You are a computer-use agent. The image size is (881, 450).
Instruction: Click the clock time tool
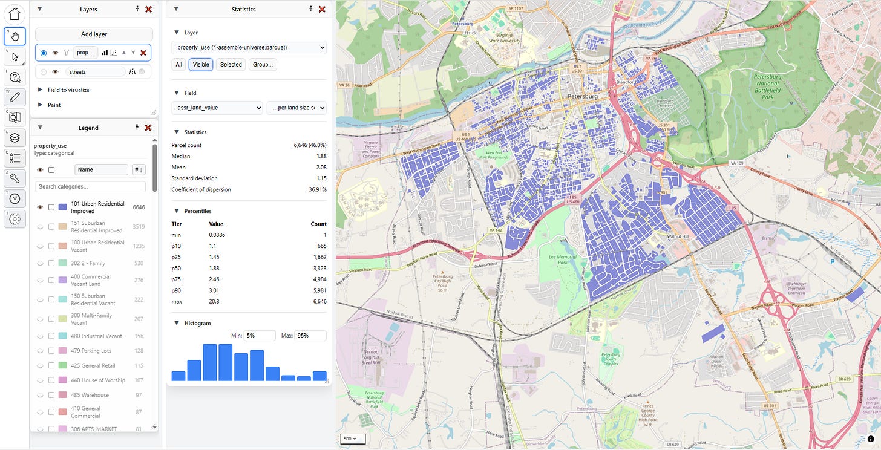(x=15, y=198)
